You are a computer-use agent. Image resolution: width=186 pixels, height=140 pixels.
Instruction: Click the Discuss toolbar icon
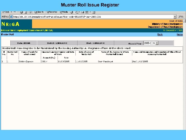tap(94, 12)
